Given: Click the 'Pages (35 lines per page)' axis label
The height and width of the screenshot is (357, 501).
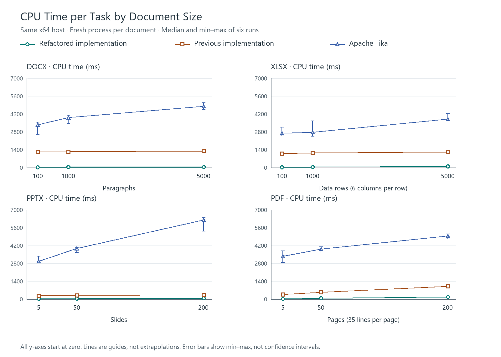Looking at the screenshot, I should [x=363, y=320].
